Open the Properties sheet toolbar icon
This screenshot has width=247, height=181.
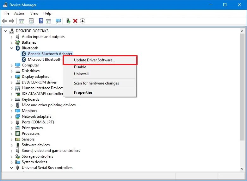click(31, 21)
